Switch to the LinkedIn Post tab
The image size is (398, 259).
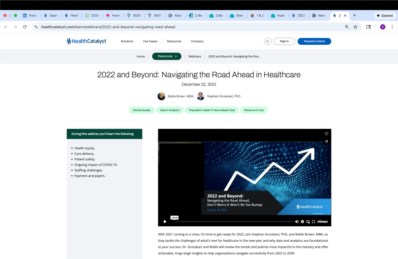30,15
